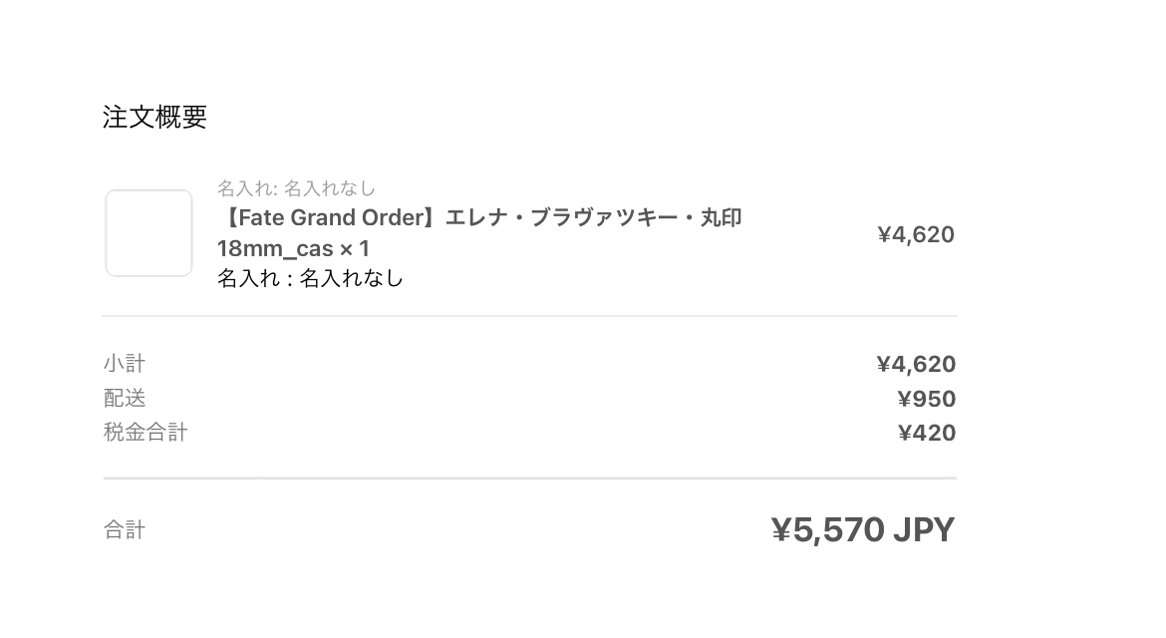Click the divider line above 合計
This screenshot has height=638, width=1166.
[529, 478]
